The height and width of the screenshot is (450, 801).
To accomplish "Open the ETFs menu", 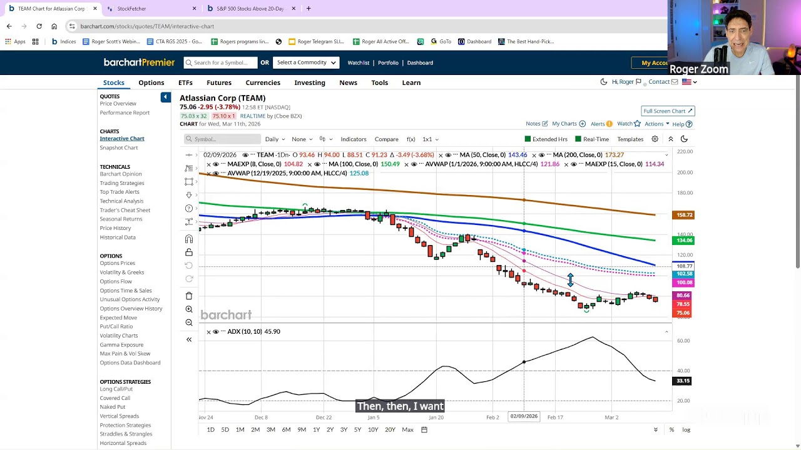I will (185, 82).
